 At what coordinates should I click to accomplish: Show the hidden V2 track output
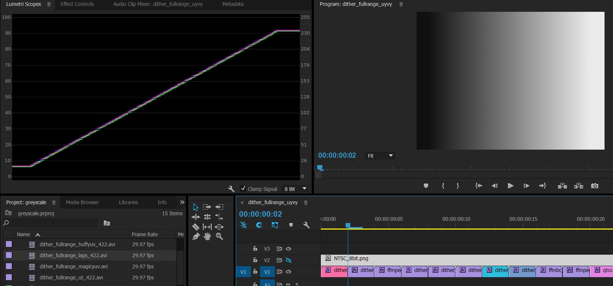pos(288,260)
